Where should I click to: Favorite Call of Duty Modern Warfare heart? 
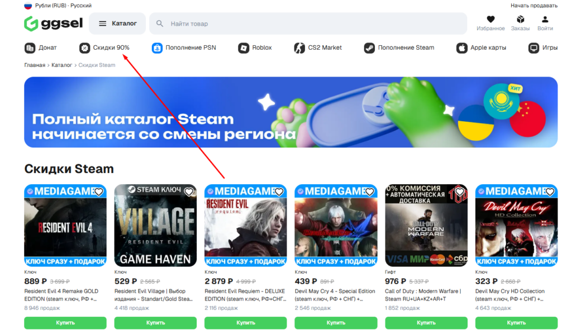[x=460, y=192]
